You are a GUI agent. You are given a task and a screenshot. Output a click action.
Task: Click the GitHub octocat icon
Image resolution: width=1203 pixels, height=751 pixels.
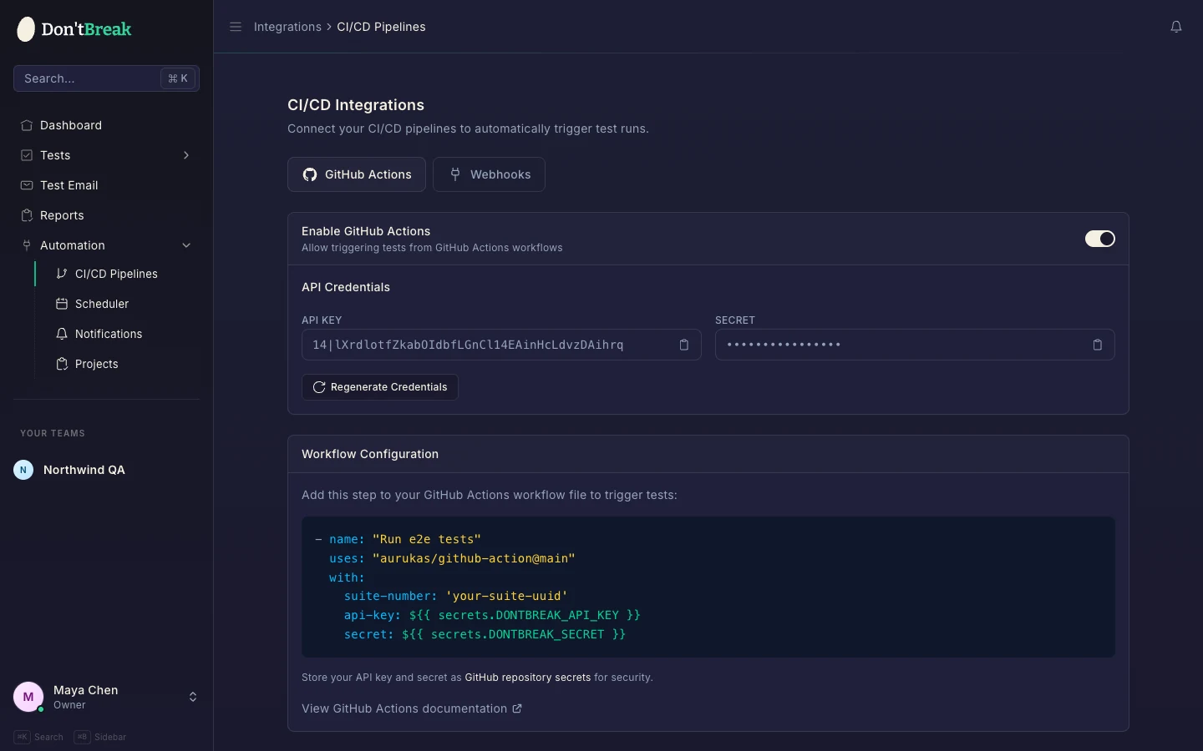click(x=310, y=174)
